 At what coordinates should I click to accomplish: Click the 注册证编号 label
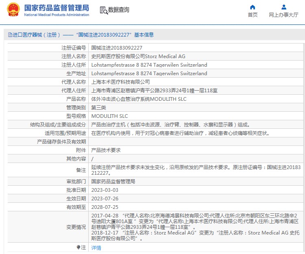[74, 48]
